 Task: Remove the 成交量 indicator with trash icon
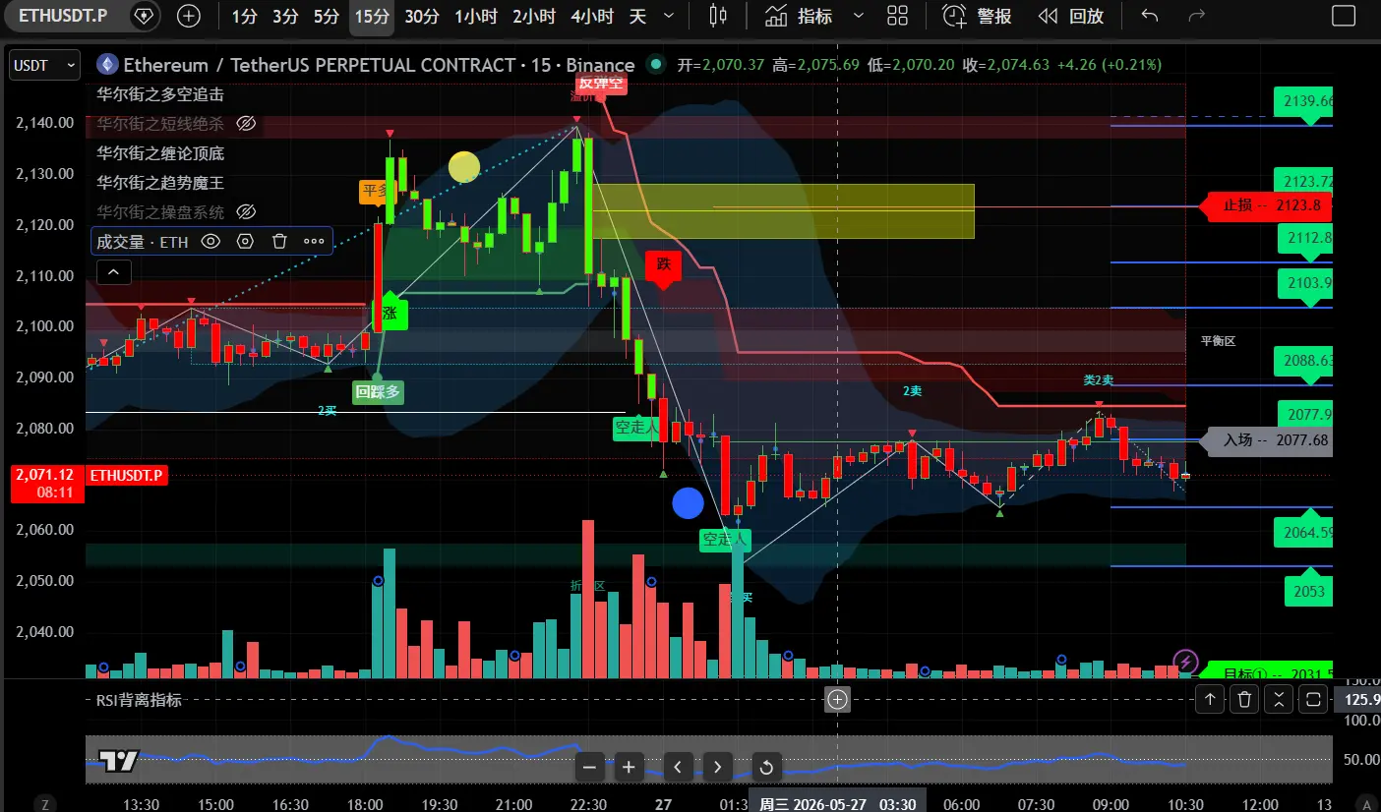279,241
